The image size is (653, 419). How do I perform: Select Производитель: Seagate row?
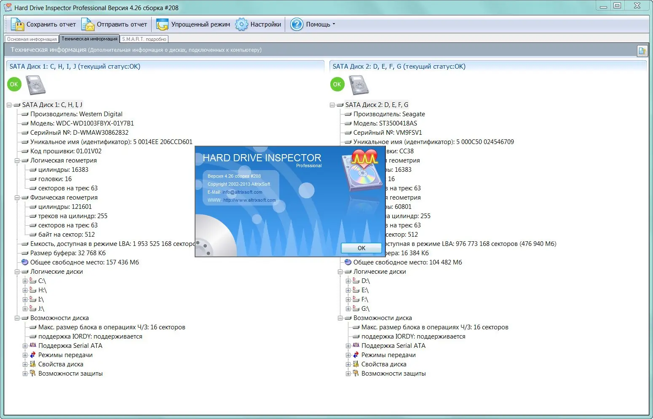click(x=389, y=114)
